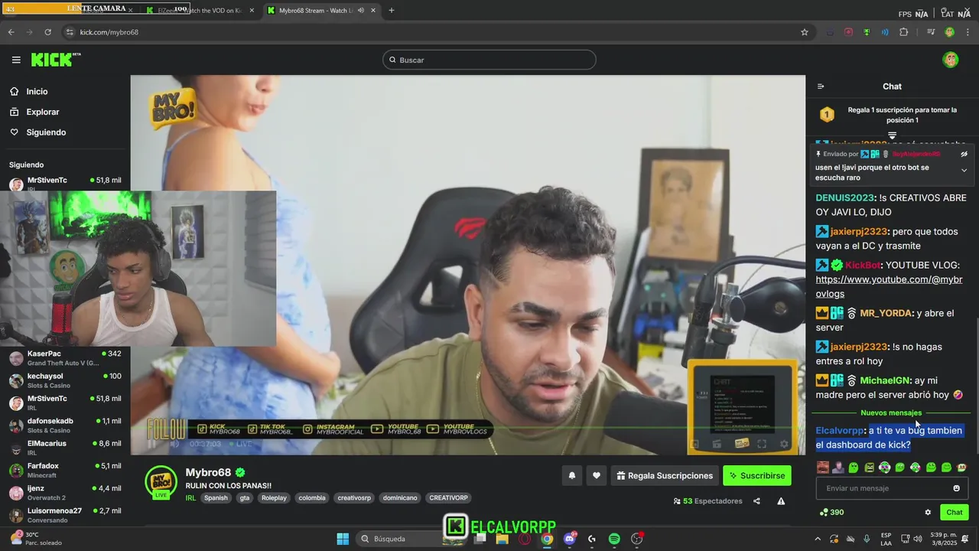Open chat settings gear
The image size is (979, 551).
[x=928, y=512]
